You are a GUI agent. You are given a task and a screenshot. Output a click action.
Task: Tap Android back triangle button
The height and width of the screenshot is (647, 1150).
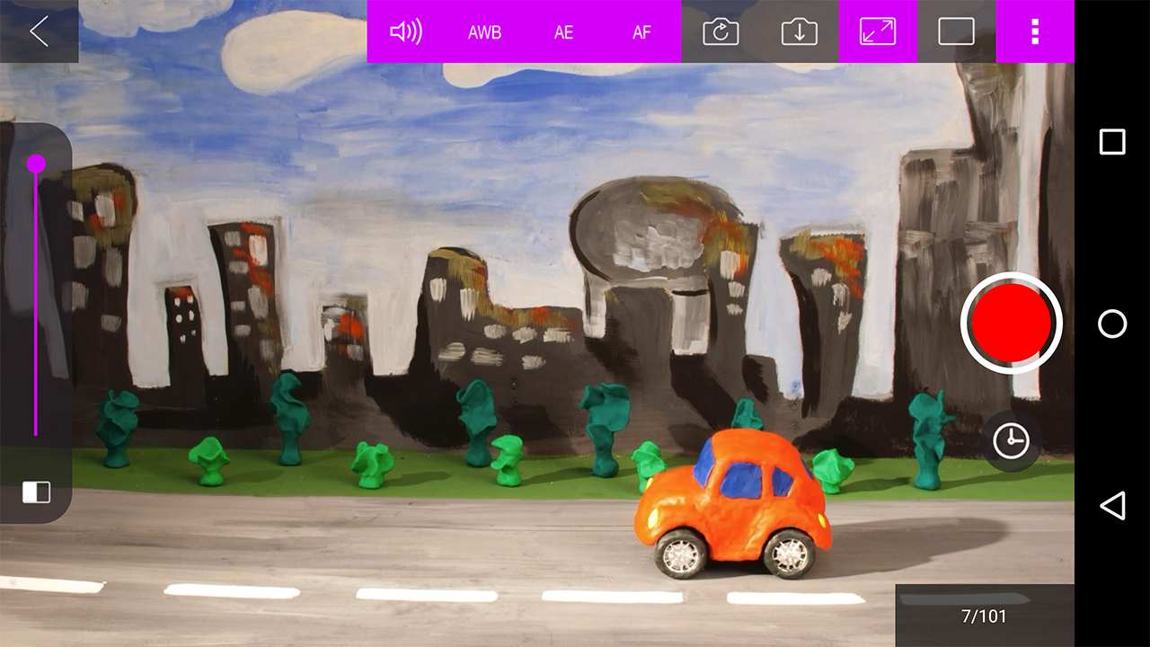(x=1112, y=505)
